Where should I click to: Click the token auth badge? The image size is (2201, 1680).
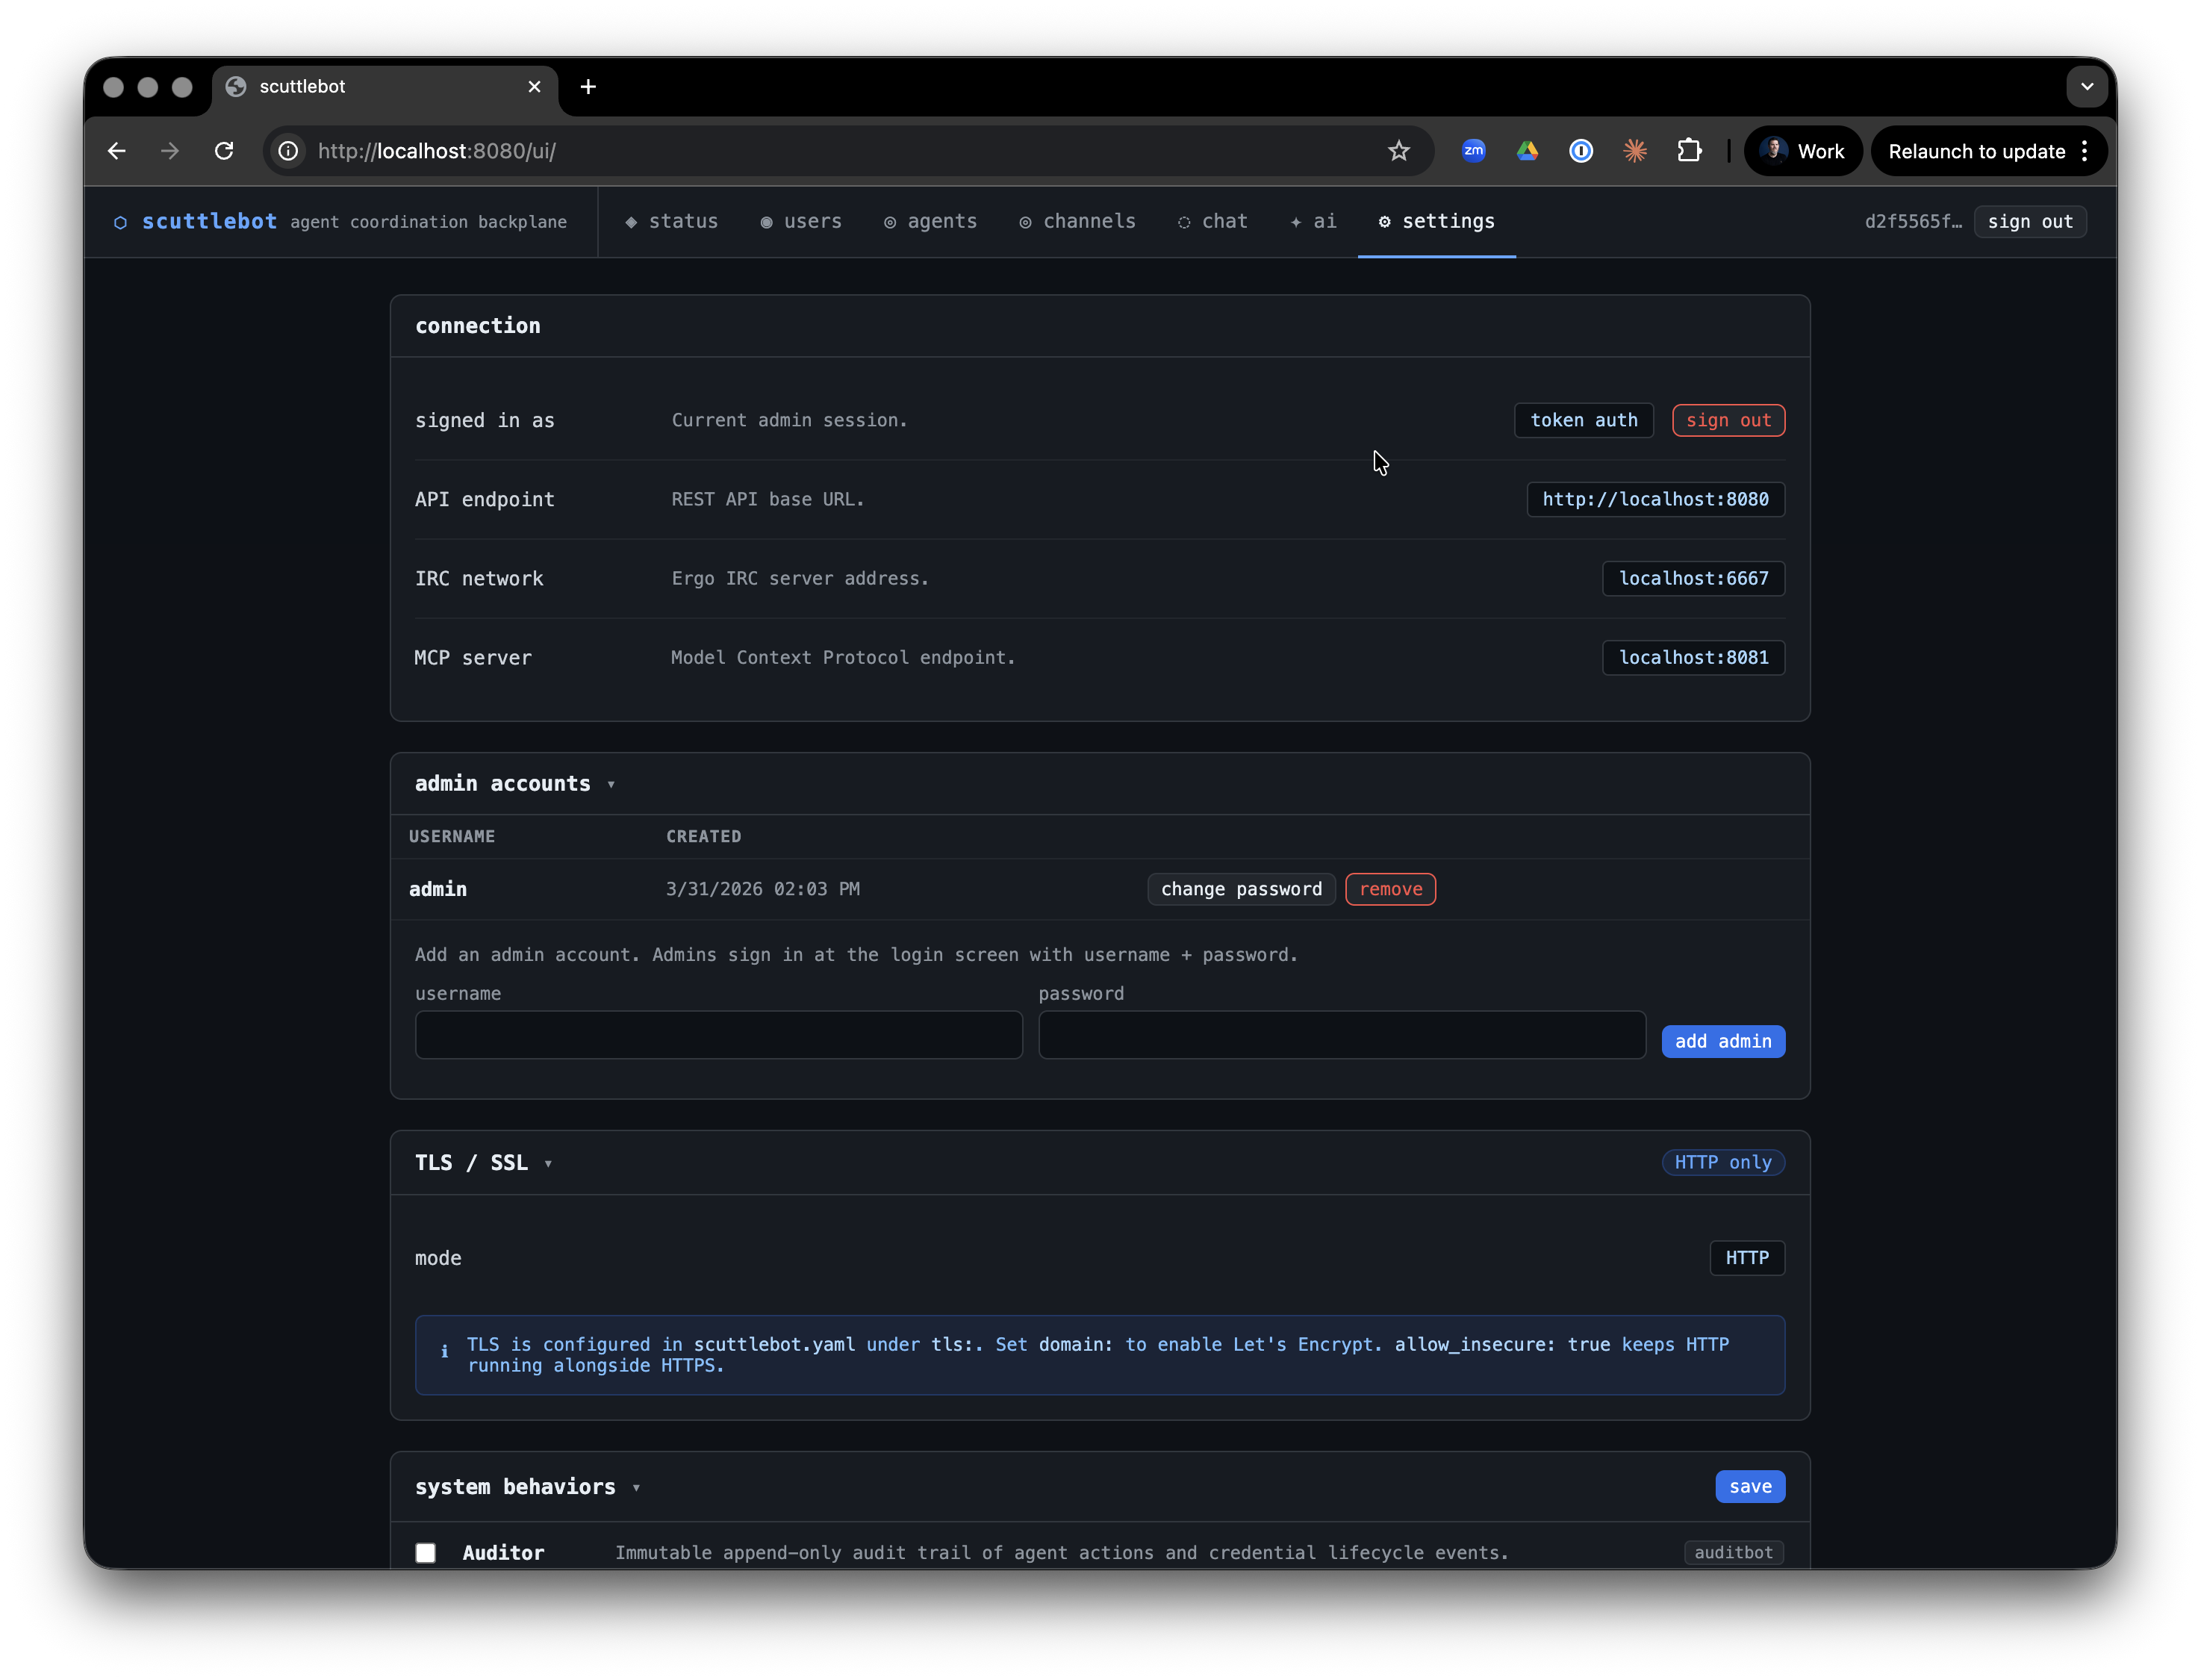(1583, 420)
